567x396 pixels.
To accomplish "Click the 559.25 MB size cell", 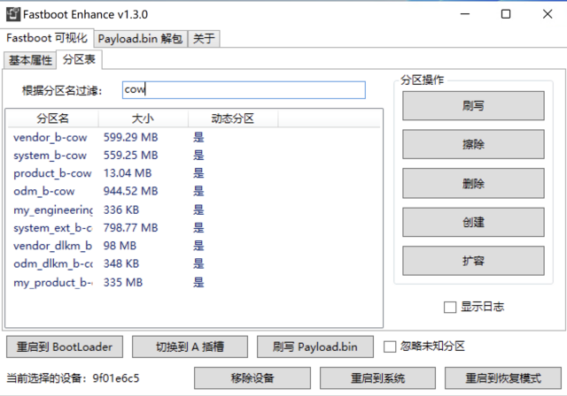I will [x=130, y=156].
